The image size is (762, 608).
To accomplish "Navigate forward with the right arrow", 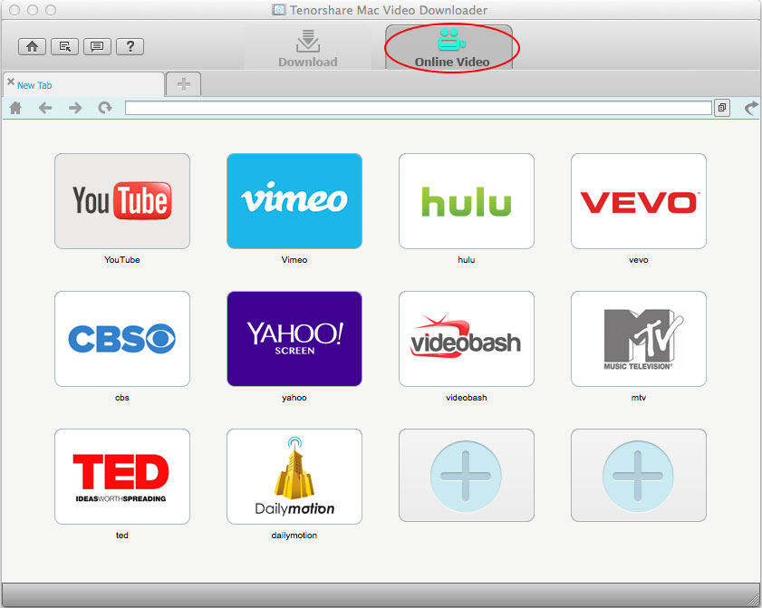I will click(75, 108).
